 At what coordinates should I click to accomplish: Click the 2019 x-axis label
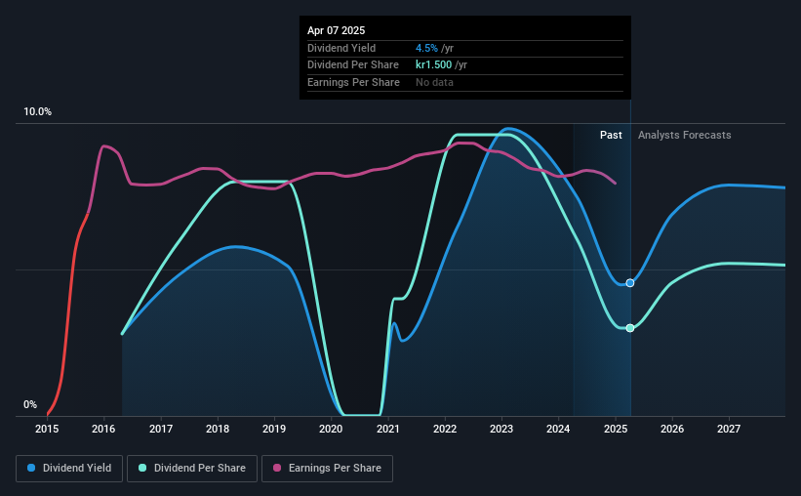point(274,429)
